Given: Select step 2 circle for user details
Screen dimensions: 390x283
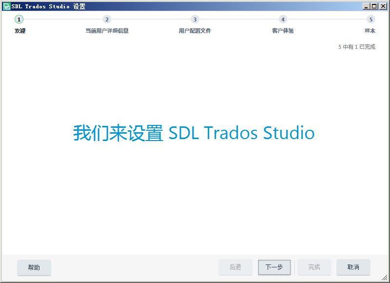Looking at the screenshot, I should click(107, 20).
